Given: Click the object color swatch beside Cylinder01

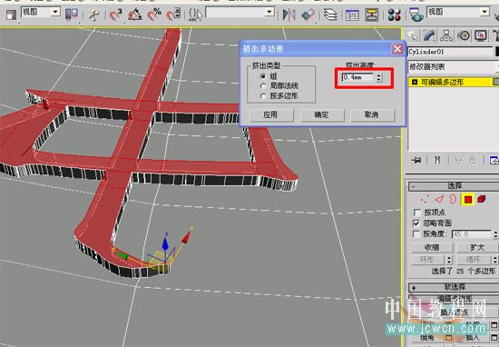Looking at the screenshot, I should point(497,52).
